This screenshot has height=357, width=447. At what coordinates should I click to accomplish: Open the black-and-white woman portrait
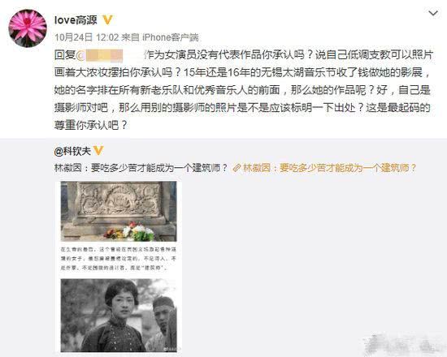pyautogui.click(x=119, y=315)
